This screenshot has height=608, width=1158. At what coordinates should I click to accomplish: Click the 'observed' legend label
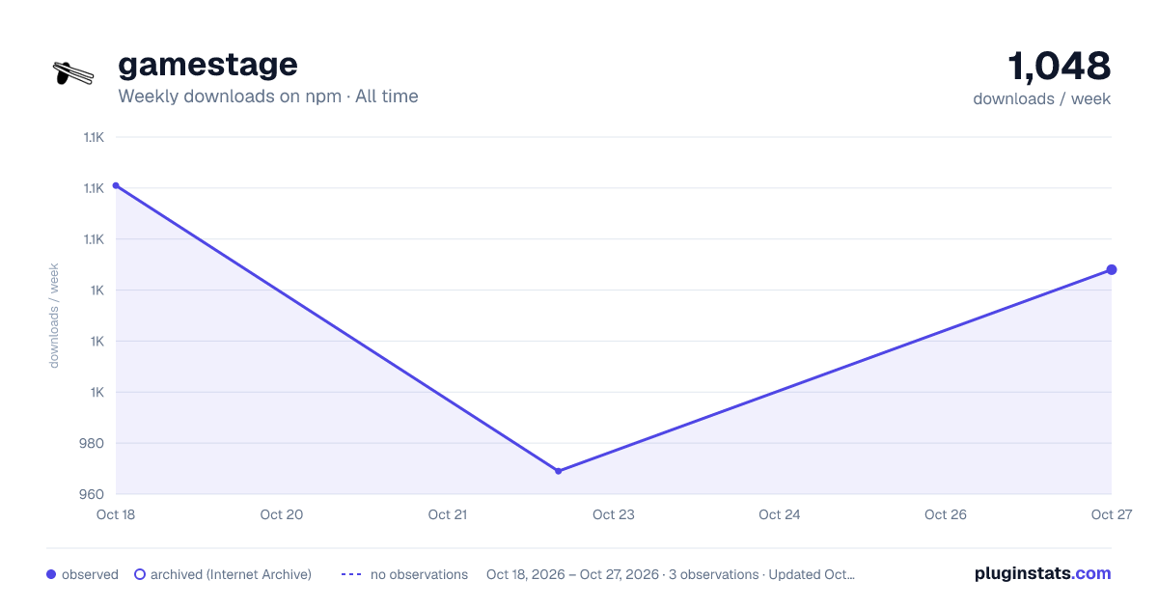click(x=90, y=574)
